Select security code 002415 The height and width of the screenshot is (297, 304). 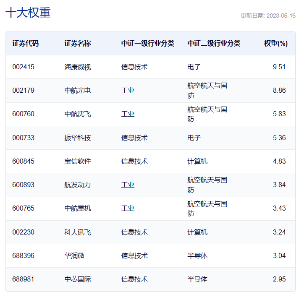click(23, 67)
